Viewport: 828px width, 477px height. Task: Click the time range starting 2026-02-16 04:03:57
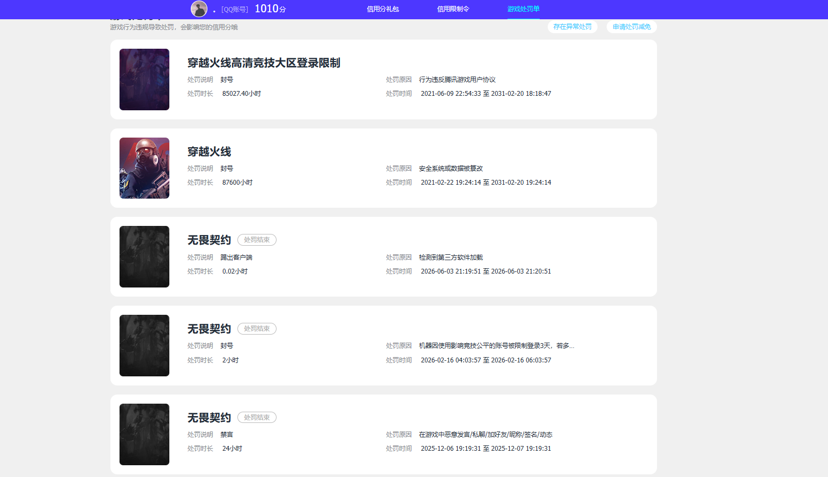486,360
